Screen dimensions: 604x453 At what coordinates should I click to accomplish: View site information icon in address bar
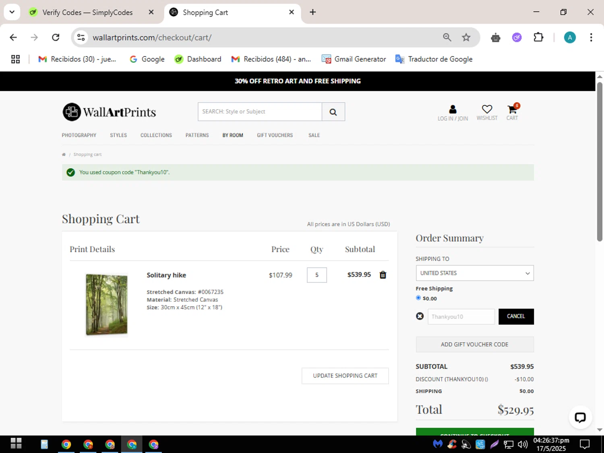point(81,37)
